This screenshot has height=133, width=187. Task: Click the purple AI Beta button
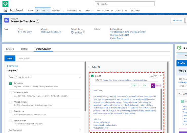156,86
